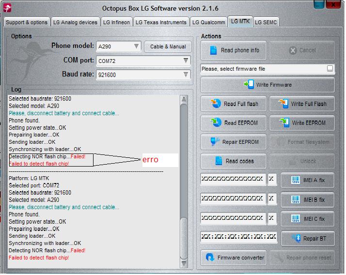
Task: Click the IMEI C number field
Action: tap(233, 218)
